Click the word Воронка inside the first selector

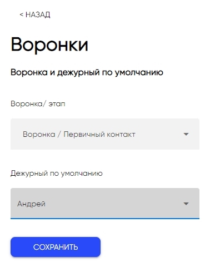[39, 134]
